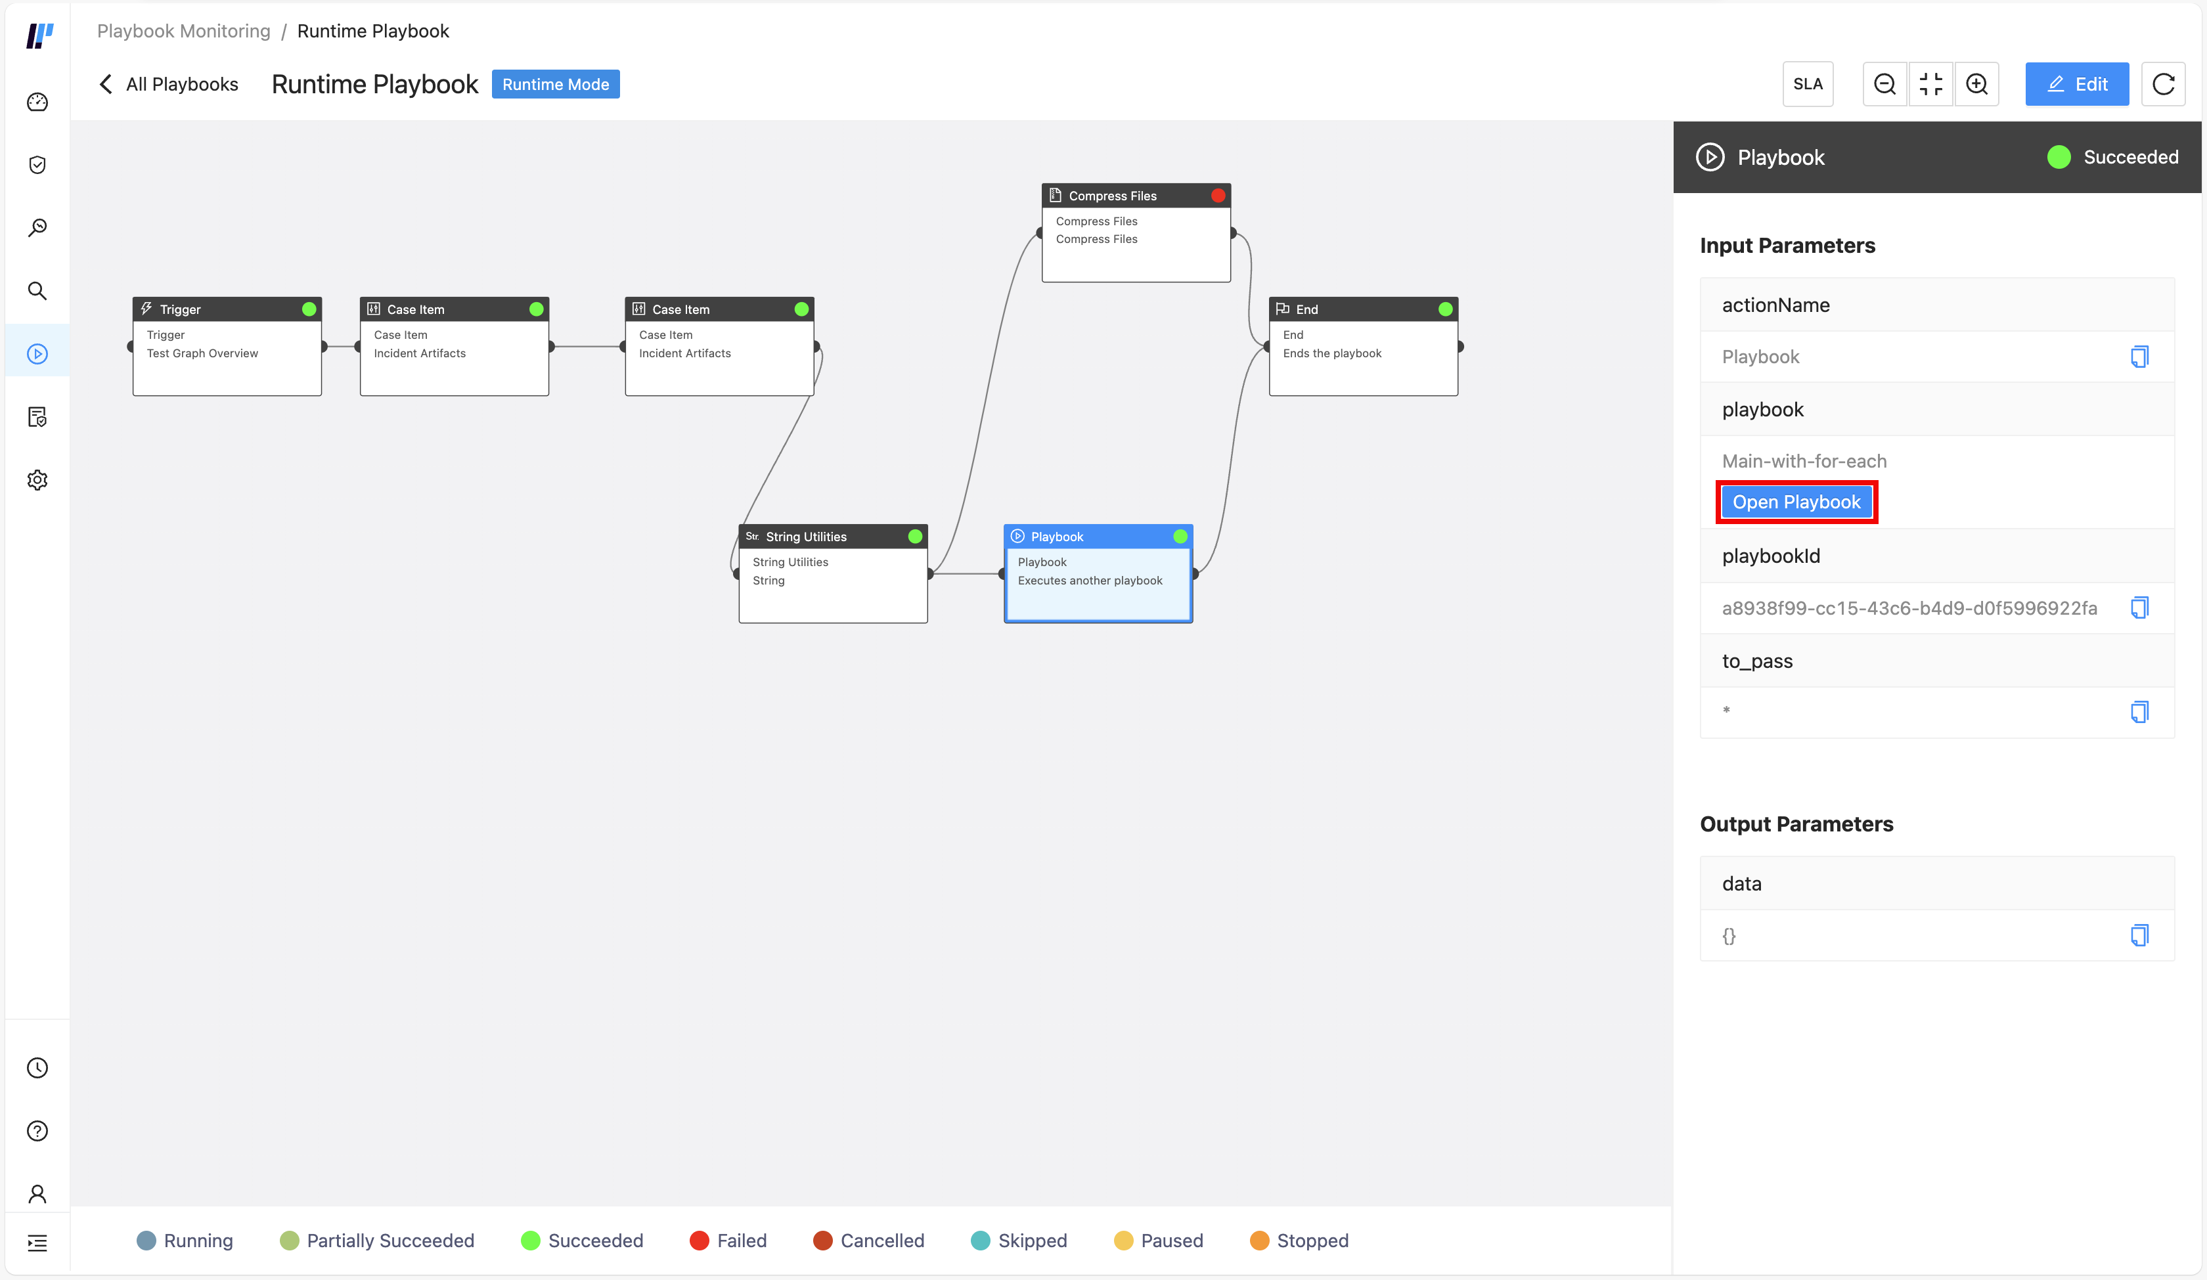
Task: Open the history clock icon in the sidebar
Action: [x=37, y=1067]
